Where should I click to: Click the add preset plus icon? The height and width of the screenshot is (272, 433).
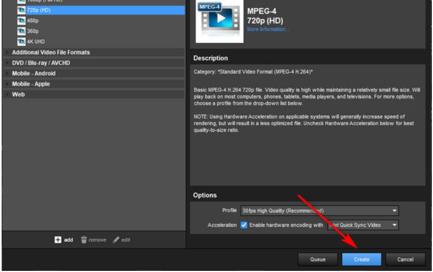pyautogui.click(x=58, y=240)
